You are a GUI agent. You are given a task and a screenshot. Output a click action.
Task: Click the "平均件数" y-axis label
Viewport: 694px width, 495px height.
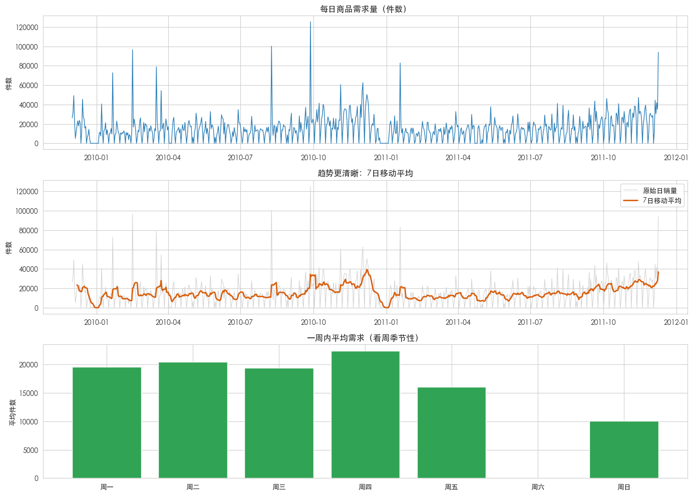13,412
